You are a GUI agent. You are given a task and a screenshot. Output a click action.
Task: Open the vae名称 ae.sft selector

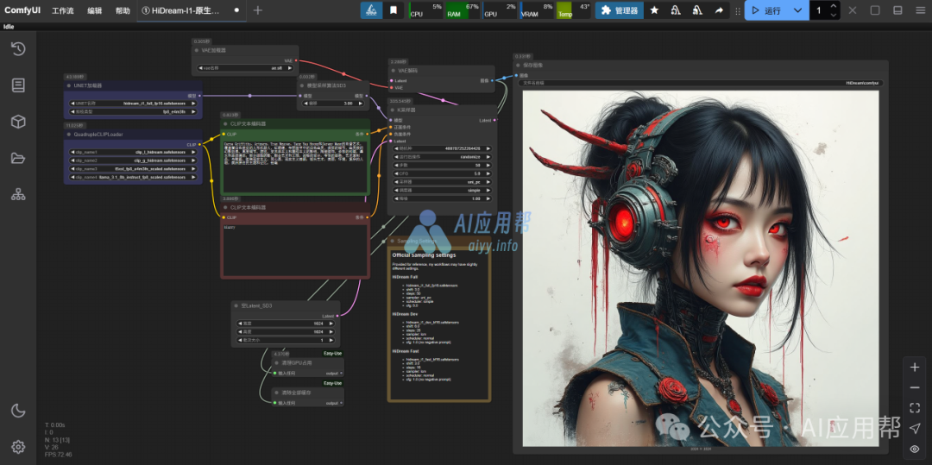click(245, 67)
